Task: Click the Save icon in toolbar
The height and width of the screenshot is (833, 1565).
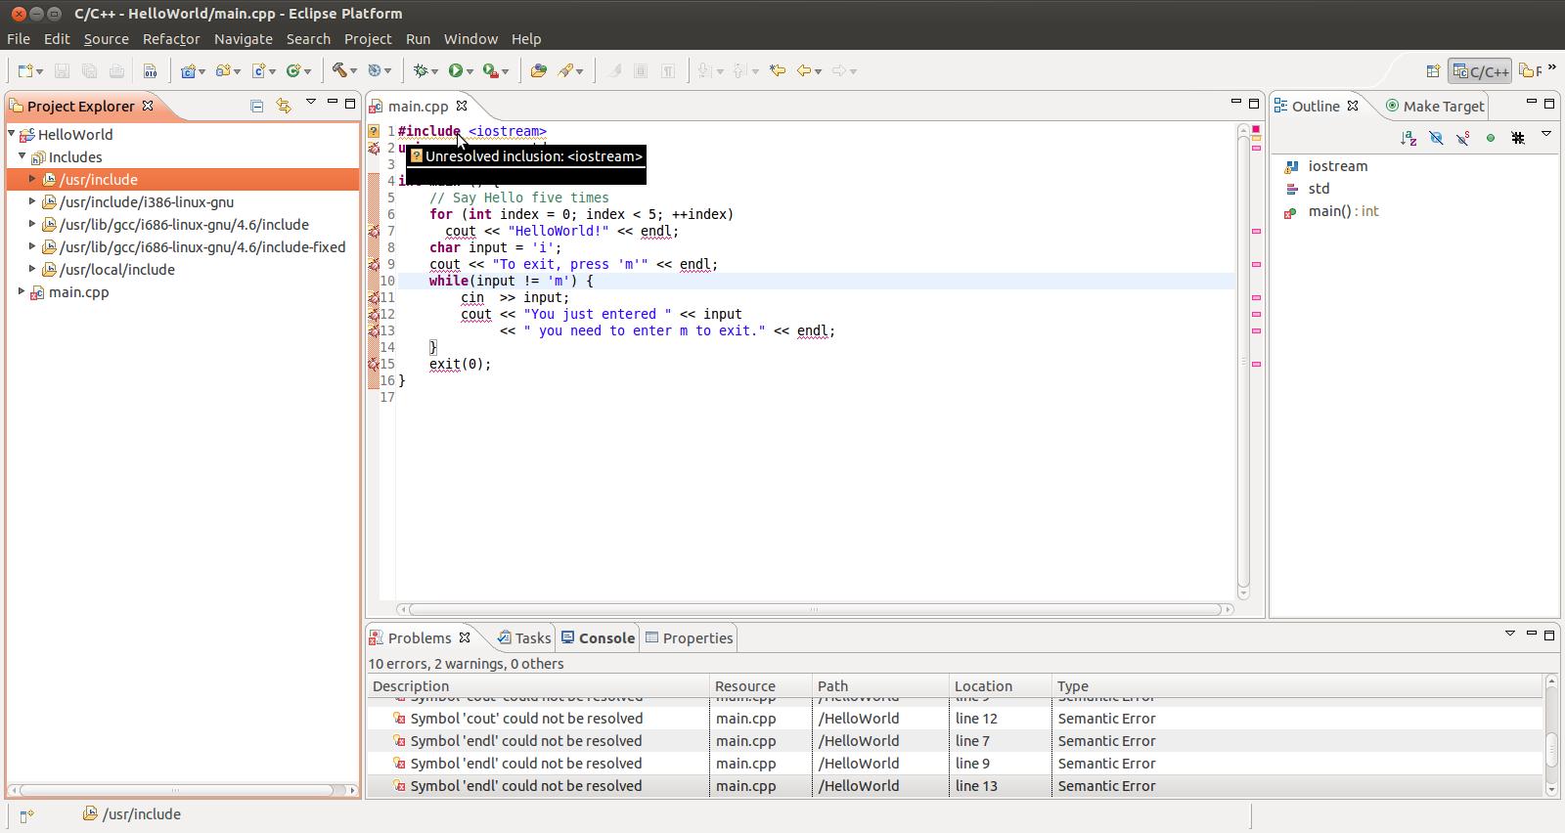Action: tap(62, 70)
